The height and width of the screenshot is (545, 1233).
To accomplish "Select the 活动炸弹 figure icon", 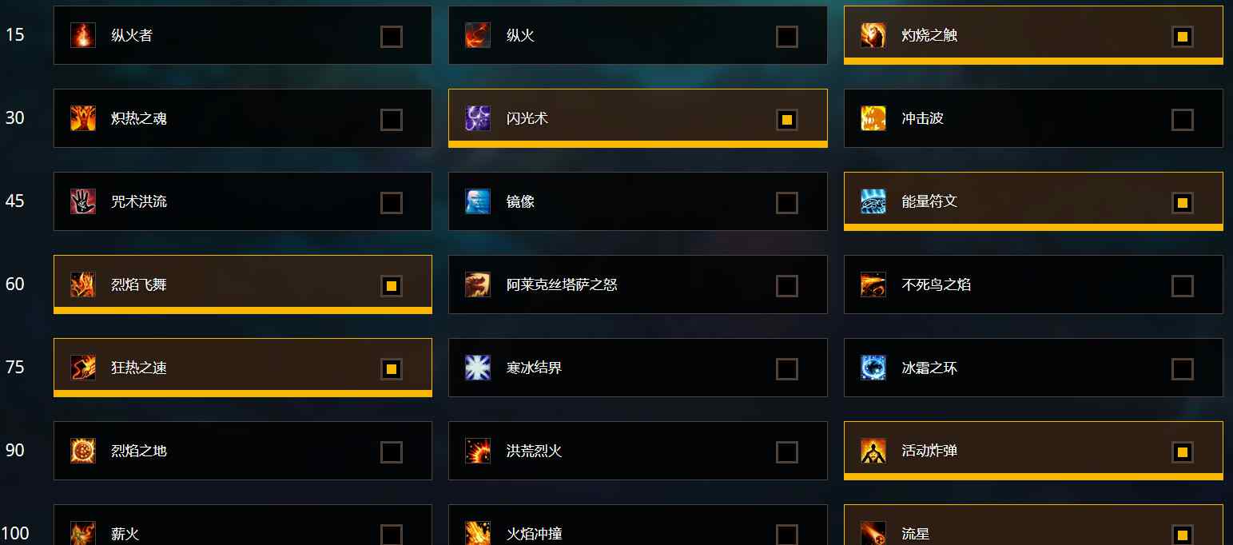I will 873,451.
